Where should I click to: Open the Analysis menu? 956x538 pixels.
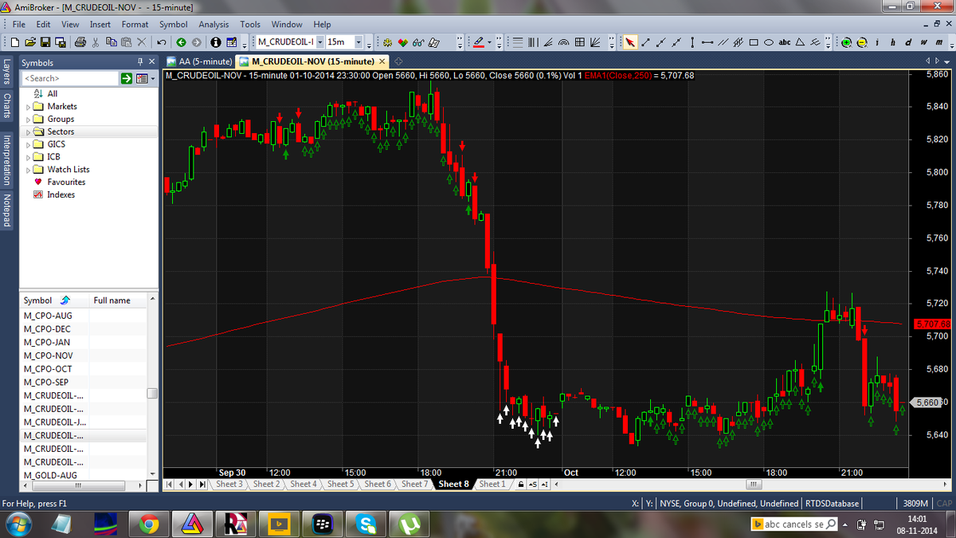coord(213,25)
